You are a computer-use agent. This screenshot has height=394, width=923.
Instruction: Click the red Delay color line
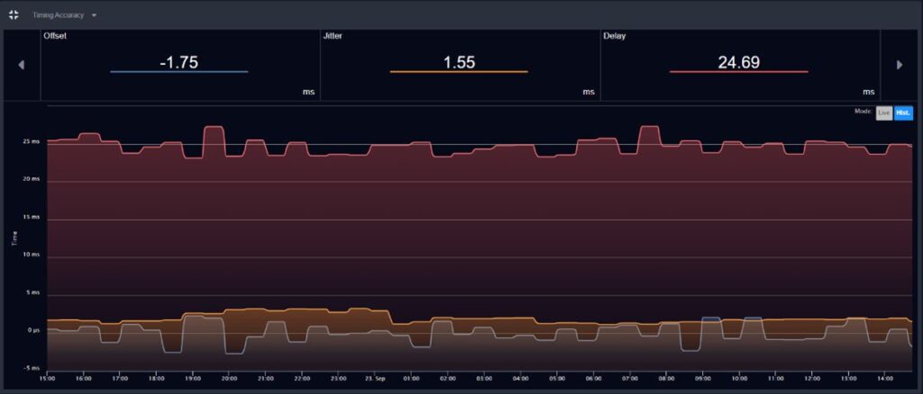pos(739,72)
